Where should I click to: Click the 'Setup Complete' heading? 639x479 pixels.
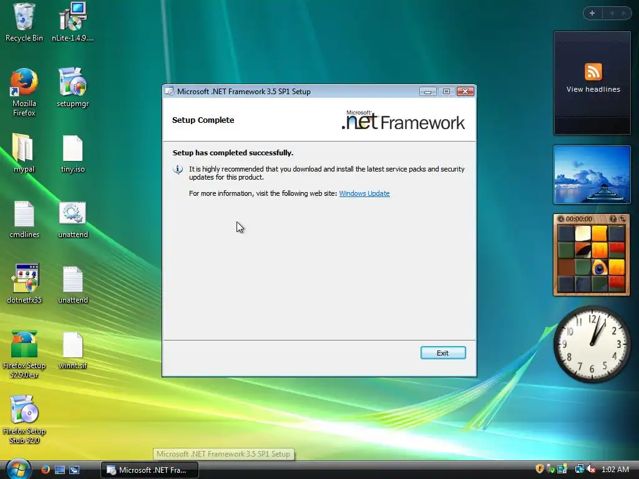(x=203, y=120)
